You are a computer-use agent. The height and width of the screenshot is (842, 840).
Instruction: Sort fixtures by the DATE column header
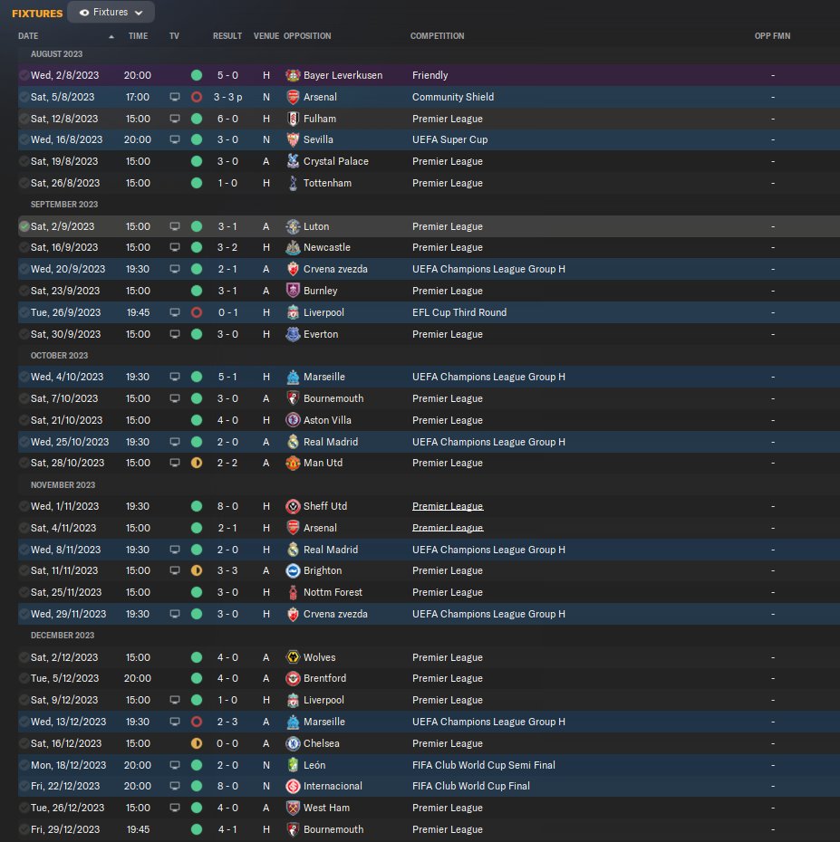(x=28, y=36)
